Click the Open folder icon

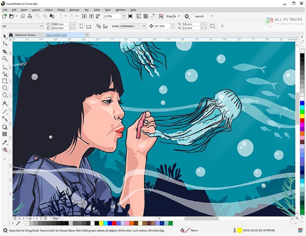click(12, 16)
